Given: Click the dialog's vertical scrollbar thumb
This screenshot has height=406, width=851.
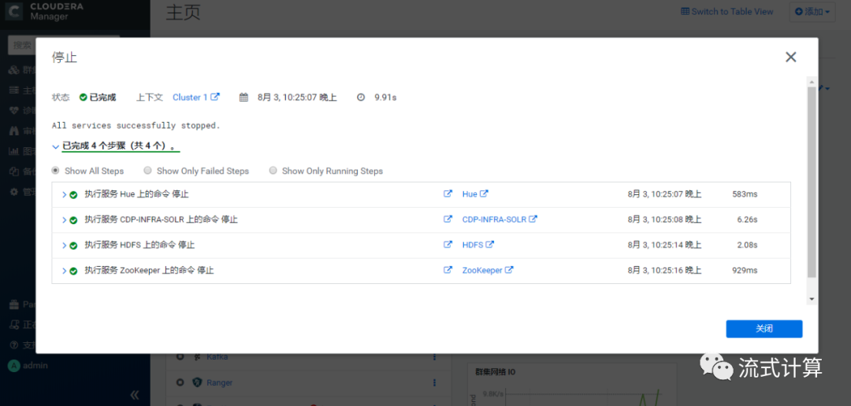Looking at the screenshot, I should click(812, 182).
